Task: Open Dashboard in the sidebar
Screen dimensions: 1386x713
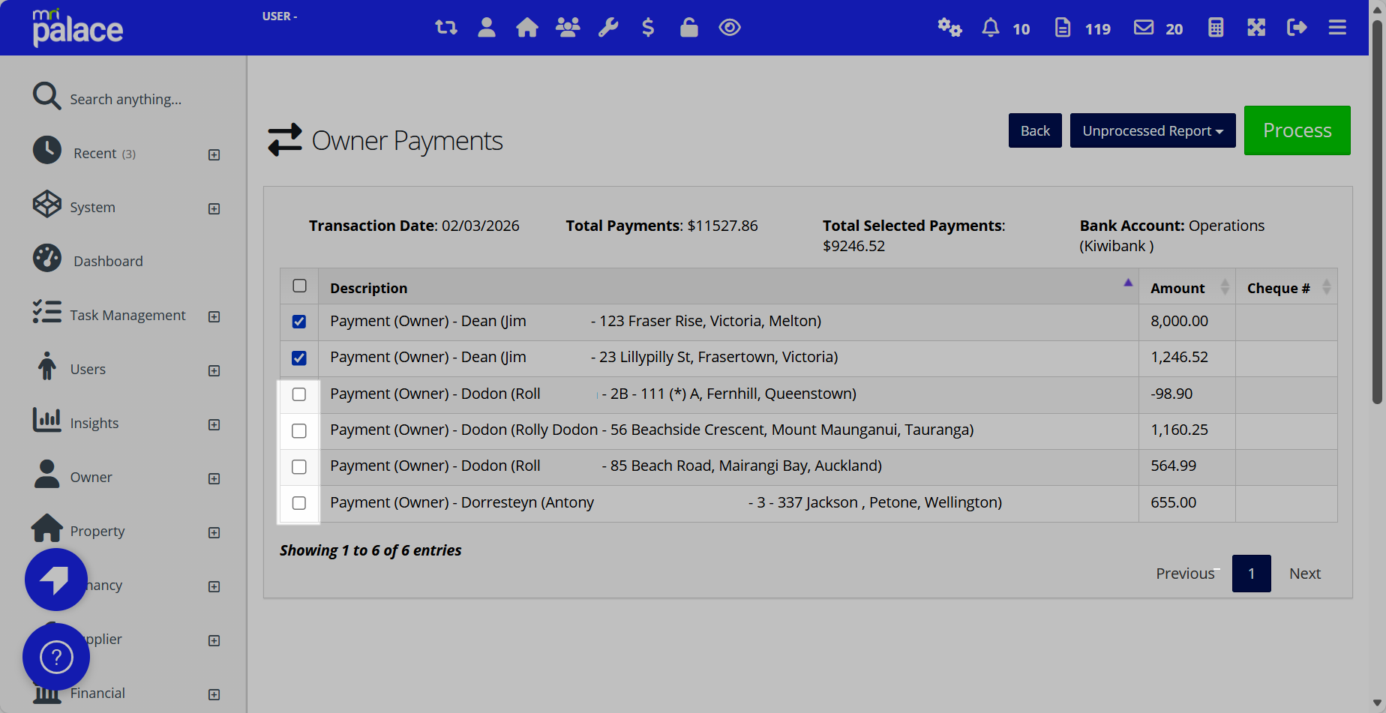Action: pos(108,261)
